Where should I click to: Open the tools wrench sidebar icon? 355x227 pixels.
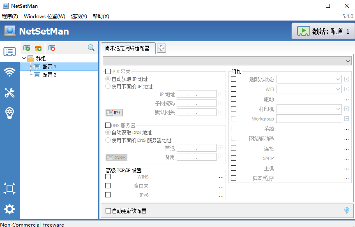9,93
